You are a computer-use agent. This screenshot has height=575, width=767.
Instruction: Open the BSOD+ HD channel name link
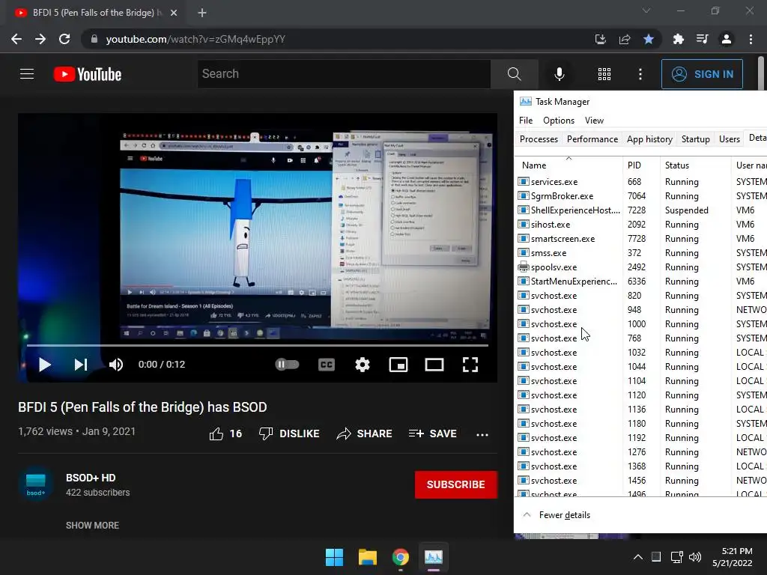(91, 478)
